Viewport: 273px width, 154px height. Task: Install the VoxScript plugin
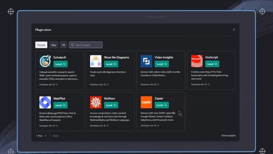tap(212, 64)
